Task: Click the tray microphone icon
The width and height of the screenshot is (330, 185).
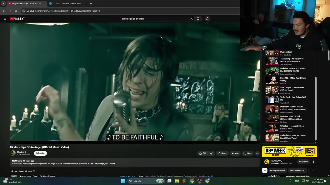Action: pyautogui.click(x=291, y=181)
